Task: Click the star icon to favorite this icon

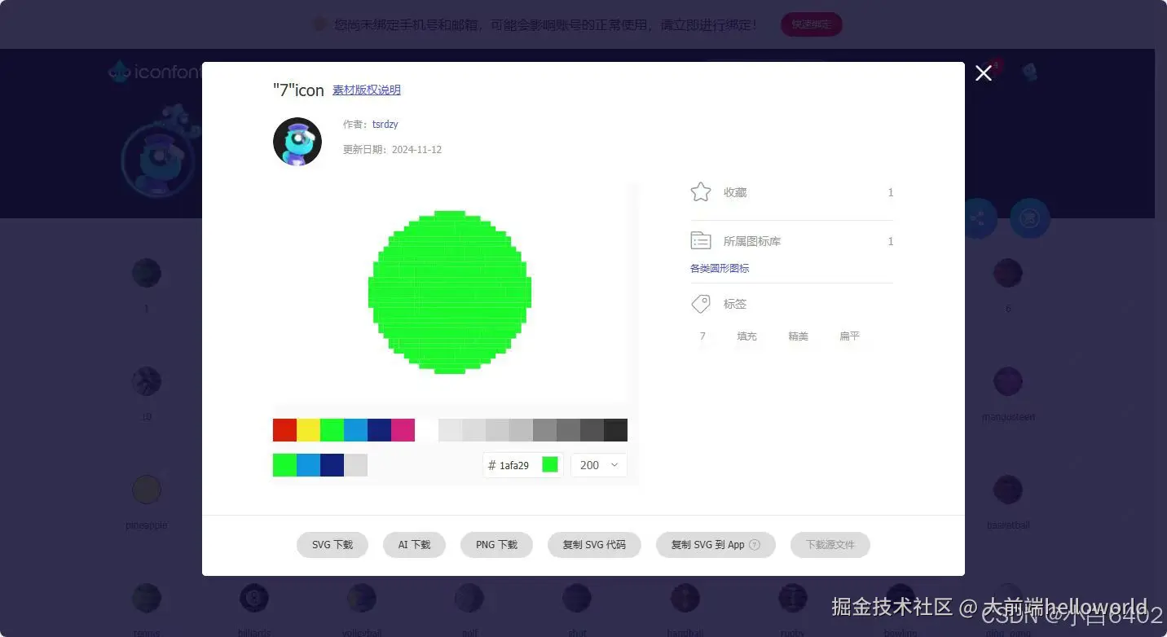Action: coord(700,191)
